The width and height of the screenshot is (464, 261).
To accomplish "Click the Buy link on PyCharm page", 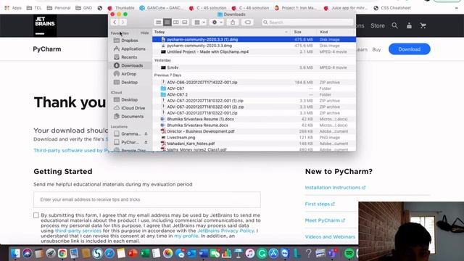I will pyautogui.click(x=376, y=49).
